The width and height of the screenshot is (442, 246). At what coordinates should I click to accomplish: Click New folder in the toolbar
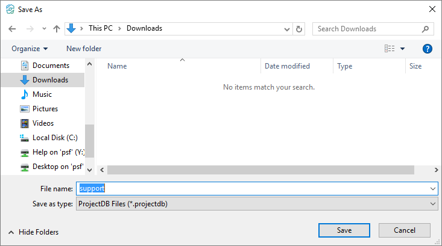click(x=84, y=49)
